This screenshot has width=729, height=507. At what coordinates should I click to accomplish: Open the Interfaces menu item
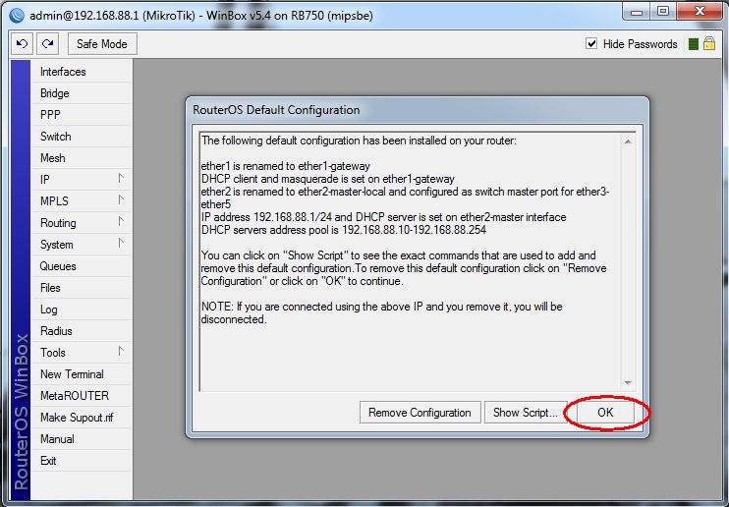(63, 72)
